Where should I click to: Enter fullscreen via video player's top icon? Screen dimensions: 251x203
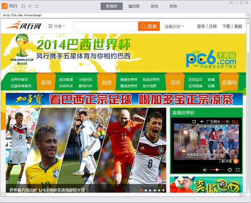pyautogui.click(x=194, y=122)
